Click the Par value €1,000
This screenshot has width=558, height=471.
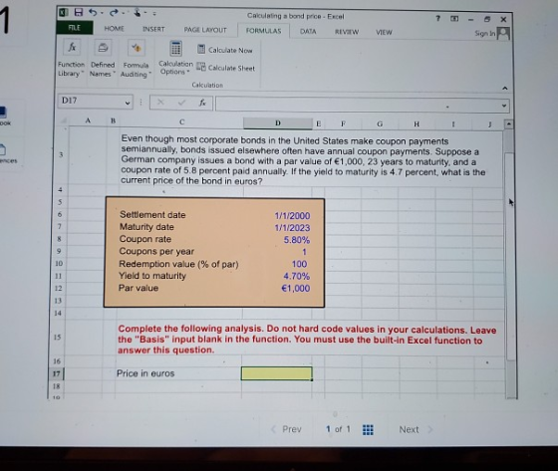295,288
